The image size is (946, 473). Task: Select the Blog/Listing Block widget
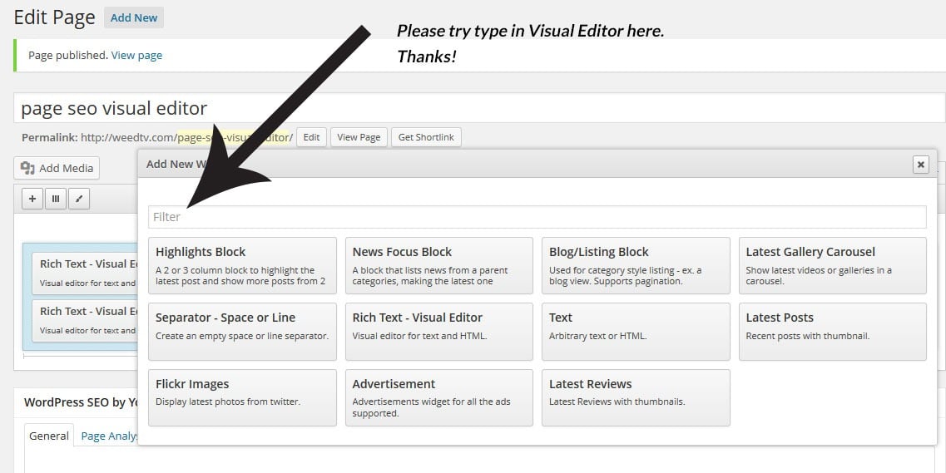(x=636, y=266)
